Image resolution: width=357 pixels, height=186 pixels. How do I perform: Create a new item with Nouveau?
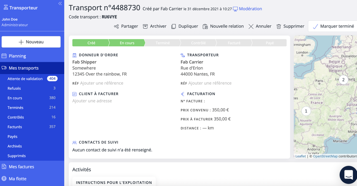pos(31,42)
